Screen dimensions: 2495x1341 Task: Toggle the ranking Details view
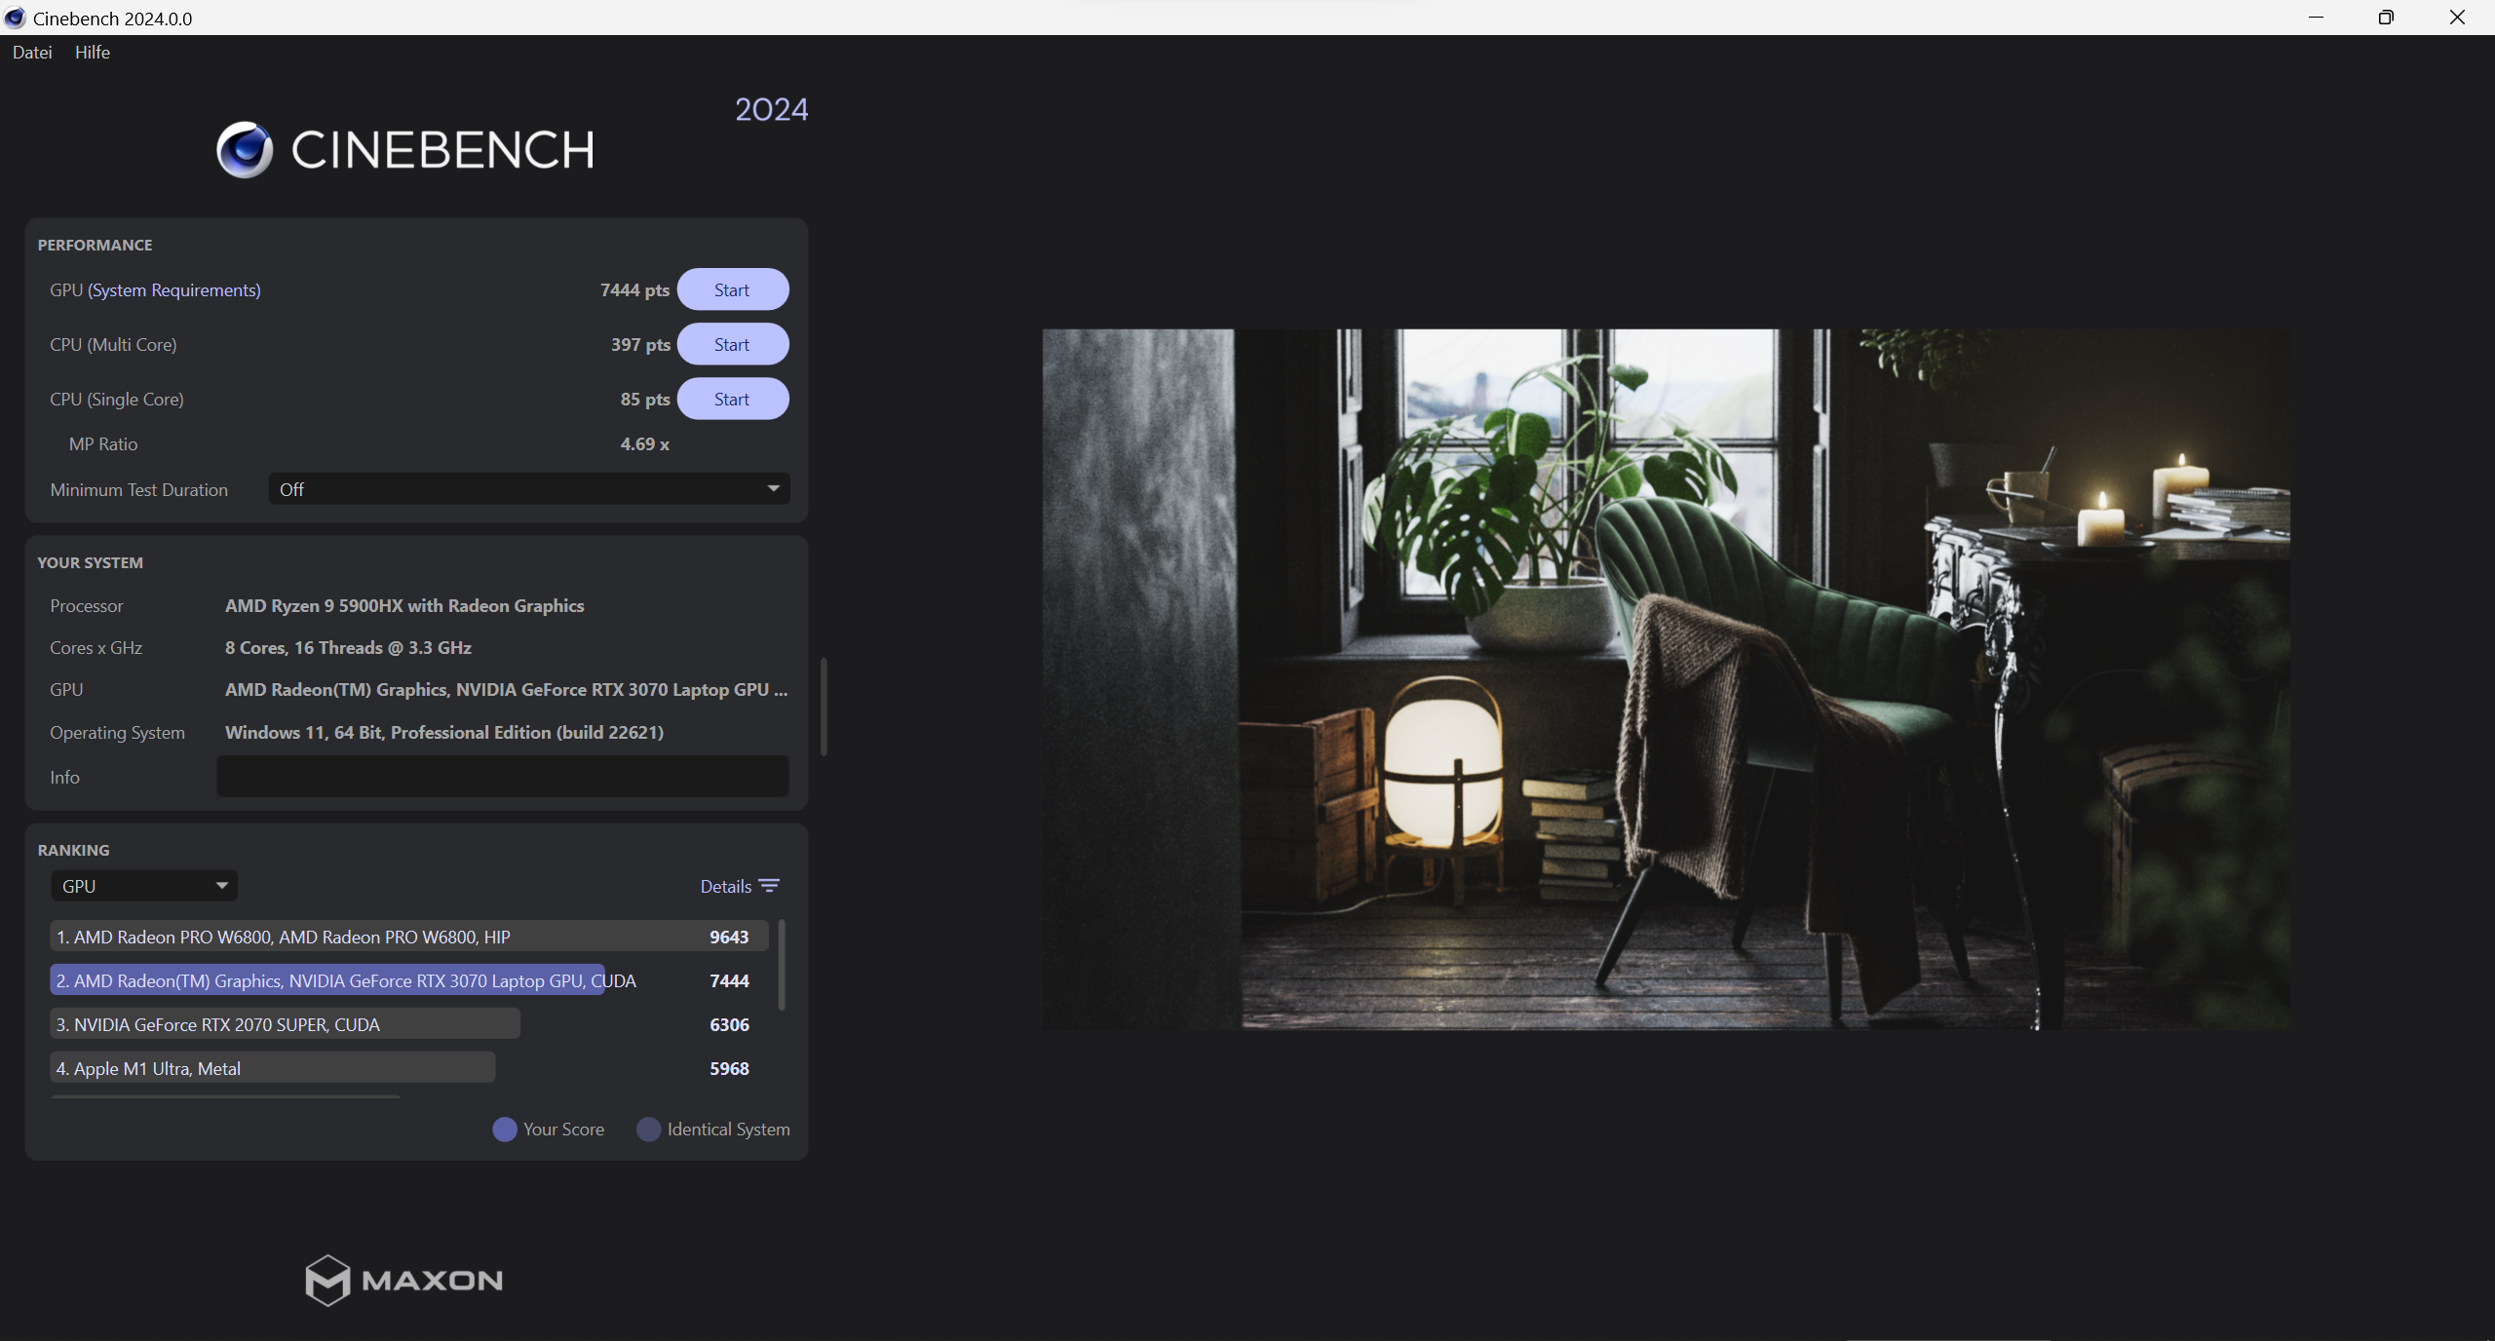pyautogui.click(x=726, y=886)
